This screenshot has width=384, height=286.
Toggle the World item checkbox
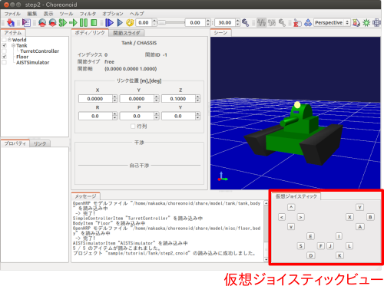(4, 40)
